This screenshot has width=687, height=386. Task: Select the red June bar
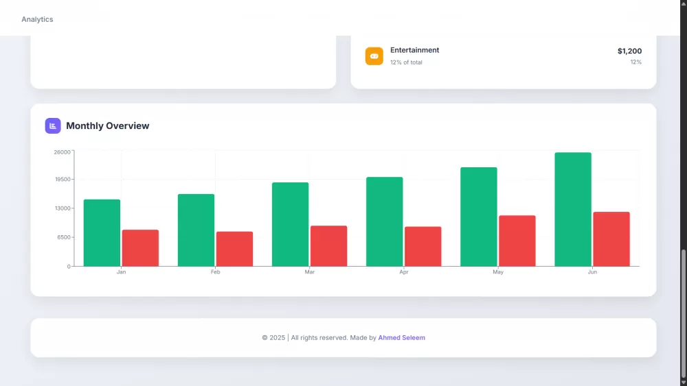[x=611, y=239]
